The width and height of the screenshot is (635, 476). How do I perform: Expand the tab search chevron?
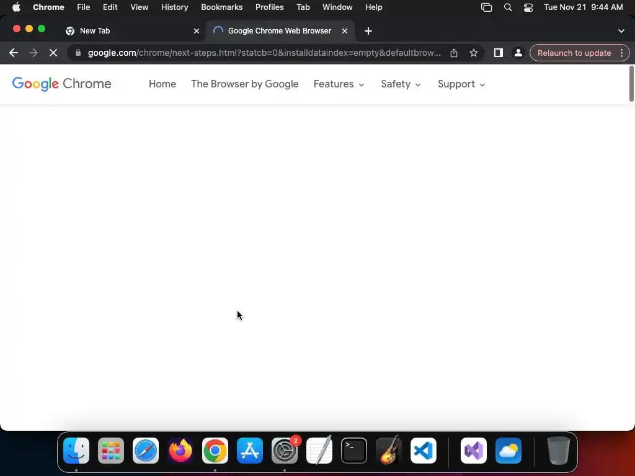click(621, 31)
